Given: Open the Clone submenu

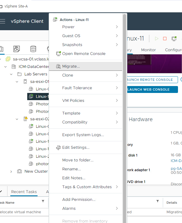Looking at the screenshot, I should (85, 75).
